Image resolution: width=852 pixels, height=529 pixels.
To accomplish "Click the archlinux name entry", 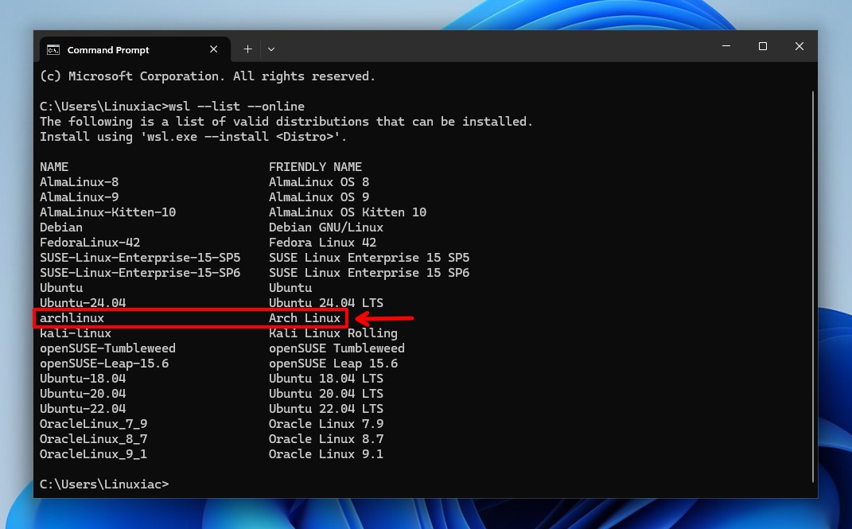I will 72,318.
